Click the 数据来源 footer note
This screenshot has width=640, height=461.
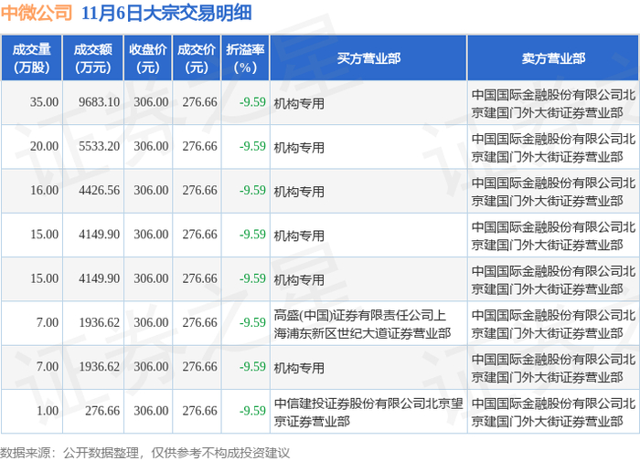(x=144, y=453)
